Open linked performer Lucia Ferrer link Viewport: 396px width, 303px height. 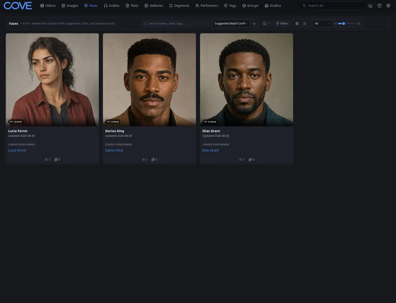[17, 150]
